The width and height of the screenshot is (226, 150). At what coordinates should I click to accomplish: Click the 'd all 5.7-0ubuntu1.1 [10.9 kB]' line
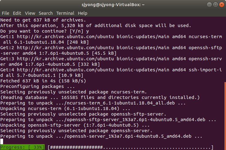pyautogui.click(x=42, y=75)
